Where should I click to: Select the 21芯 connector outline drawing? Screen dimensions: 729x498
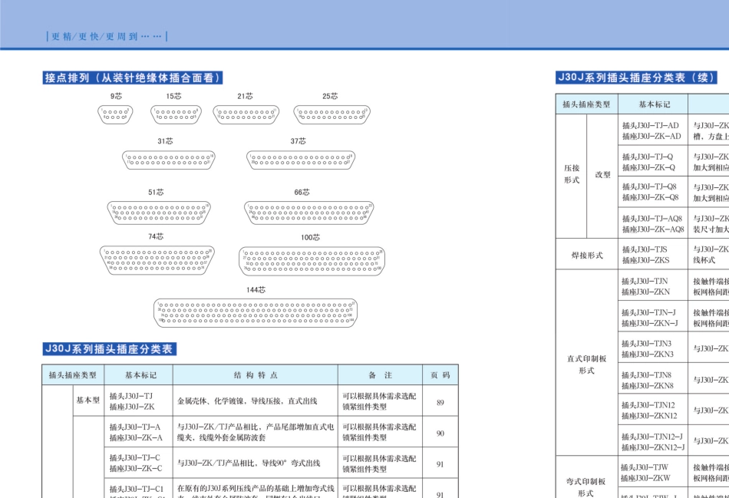pyautogui.click(x=246, y=114)
